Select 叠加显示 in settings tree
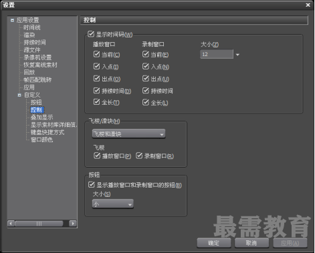Screen dimensions: 315x253 pyautogui.click(x=41, y=117)
